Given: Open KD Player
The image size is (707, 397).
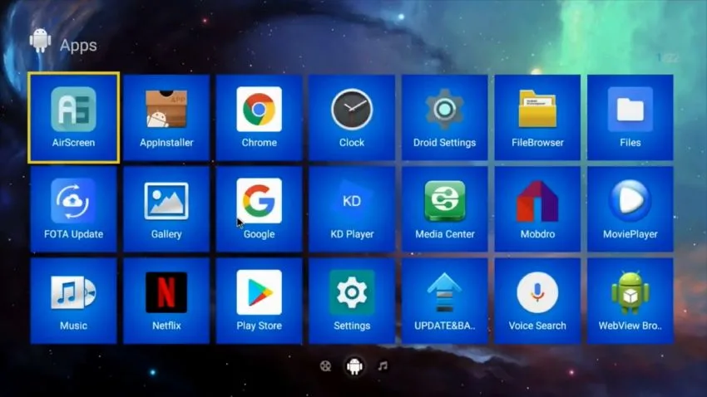Looking at the screenshot, I should 352,209.
